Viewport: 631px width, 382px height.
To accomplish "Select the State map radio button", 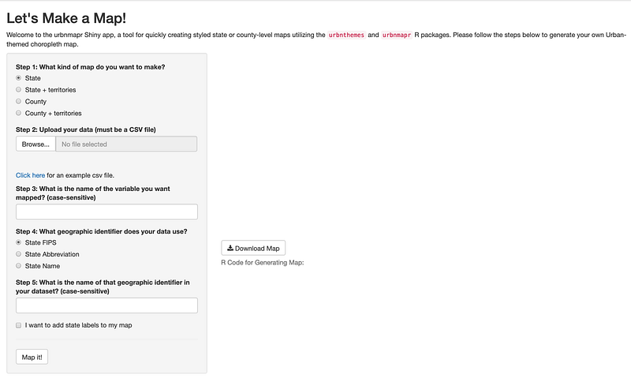I will pos(18,77).
